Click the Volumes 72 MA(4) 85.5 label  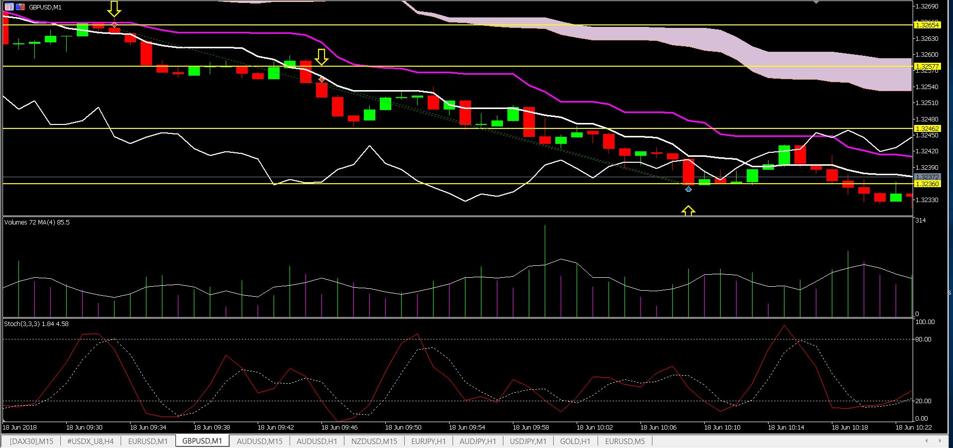pyautogui.click(x=37, y=223)
